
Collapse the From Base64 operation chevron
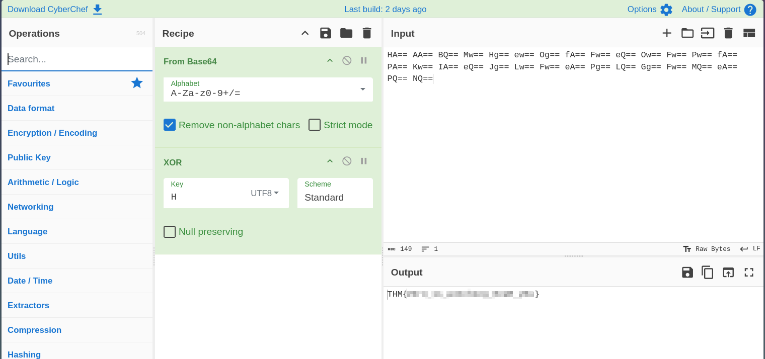(330, 60)
